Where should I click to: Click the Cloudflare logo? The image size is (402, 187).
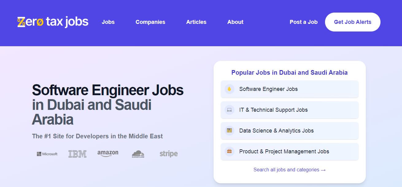click(x=138, y=154)
